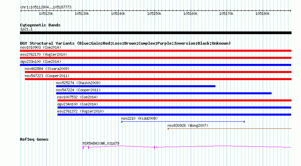Click the 105120k ruler tick label
Screen dimensions: 301x166
[x=46, y=14]
